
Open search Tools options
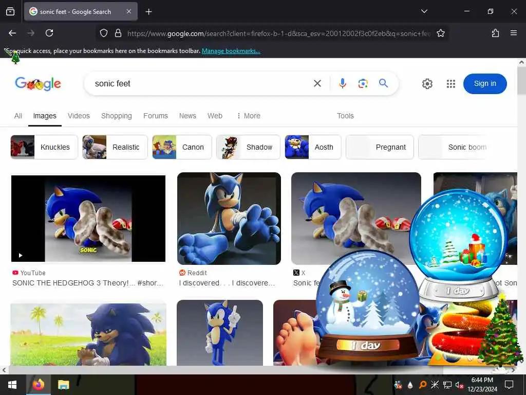[x=345, y=116]
